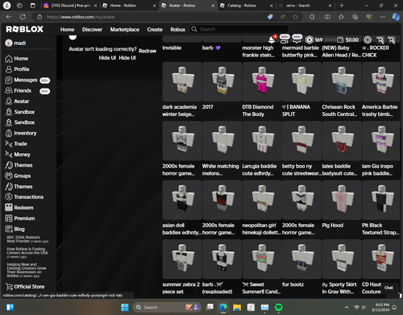Open the Edge split screen icon

[x=327, y=17]
